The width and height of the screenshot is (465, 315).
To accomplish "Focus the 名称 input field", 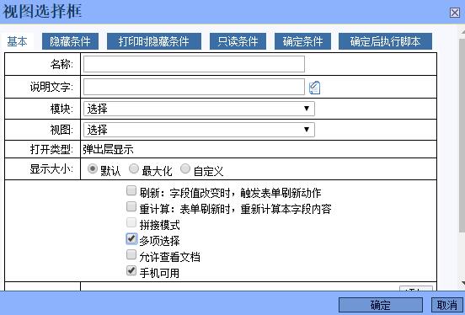I will point(194,64).
